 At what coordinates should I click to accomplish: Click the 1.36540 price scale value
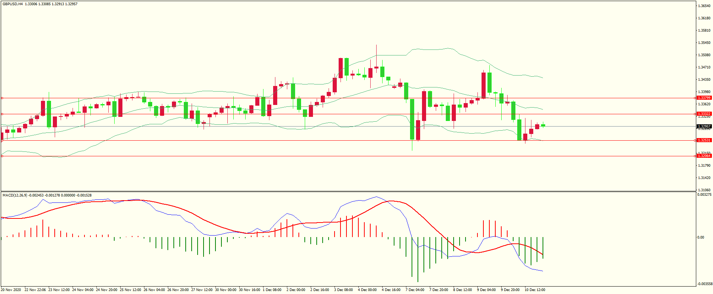[x=704, y=6]
